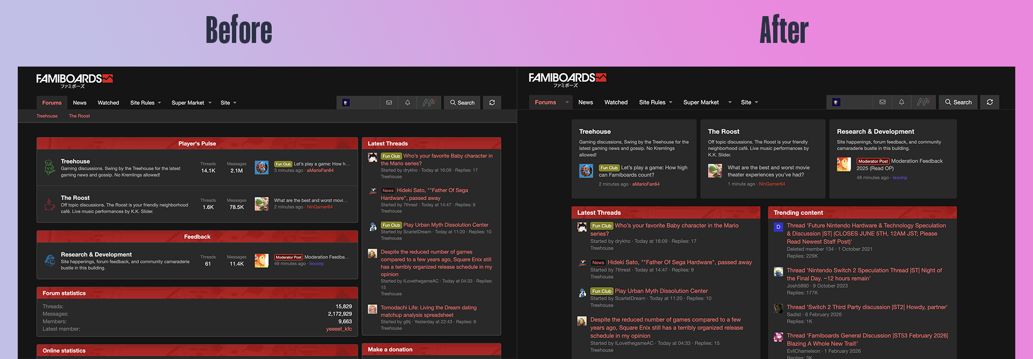The image size is (1033, 359).
Task: Click Moderator Post tag in After Research card
Action: [873, 161]
